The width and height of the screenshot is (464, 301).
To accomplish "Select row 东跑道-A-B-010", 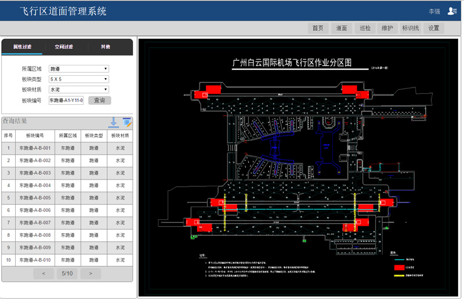I will [x=67, y=260].
